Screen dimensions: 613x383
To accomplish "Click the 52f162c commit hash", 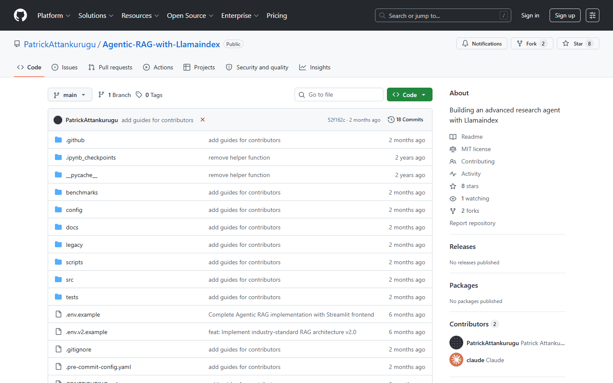I will click(x=336, y=120).
